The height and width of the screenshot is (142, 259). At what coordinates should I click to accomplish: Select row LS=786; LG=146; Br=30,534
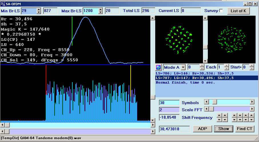207,73
